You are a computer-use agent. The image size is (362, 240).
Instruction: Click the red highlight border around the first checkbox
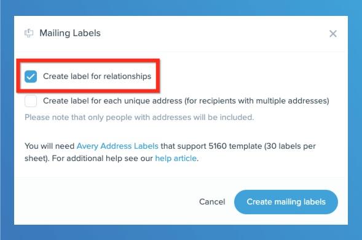pos(88,61)
